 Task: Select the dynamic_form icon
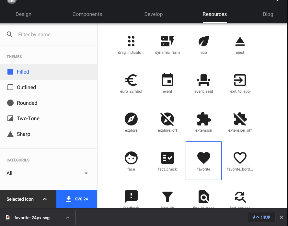[167, 41]
